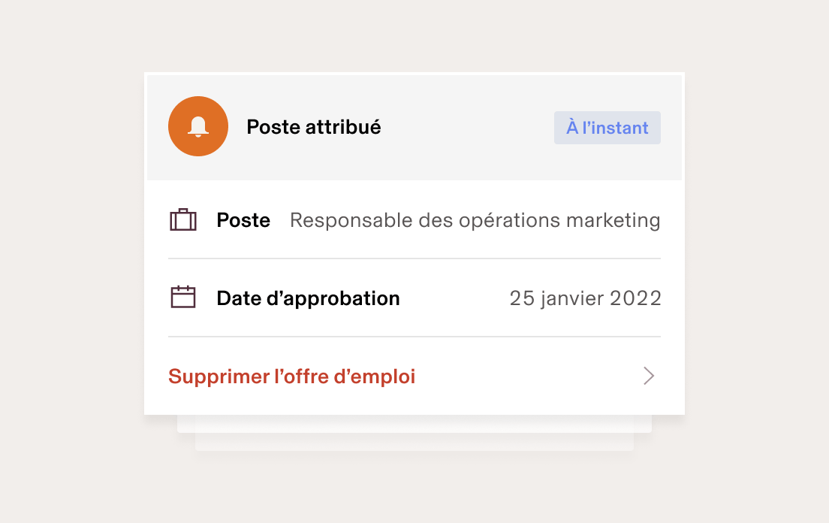Select the red delete job offer text
The height and width of the screenshot is (523, 829).
292,376
